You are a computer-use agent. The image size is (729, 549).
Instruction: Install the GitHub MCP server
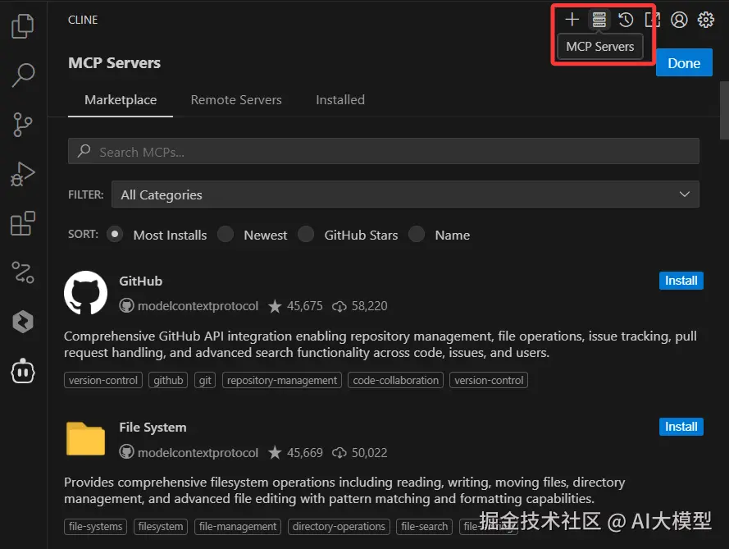[x=681, y=281]
